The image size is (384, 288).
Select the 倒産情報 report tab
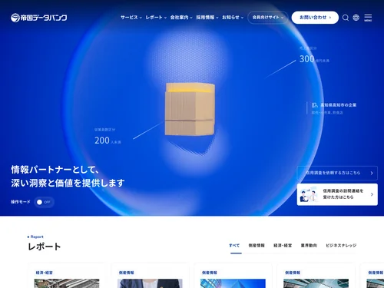pos(257,246)
